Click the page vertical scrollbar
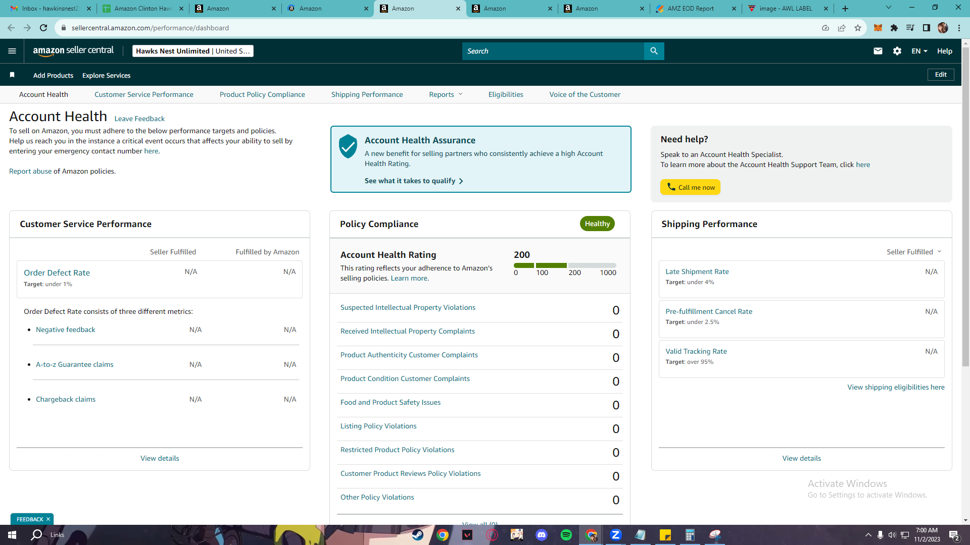 (965, 206)
